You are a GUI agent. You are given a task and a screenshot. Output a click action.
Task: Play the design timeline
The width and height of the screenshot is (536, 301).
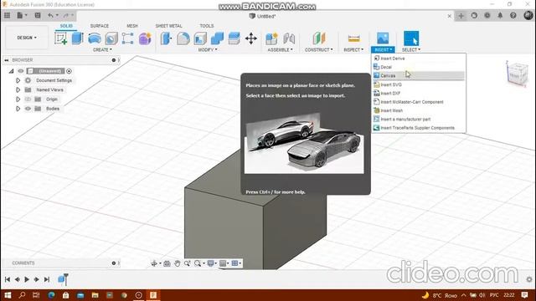pyautogui.click(x=27, y=279)
